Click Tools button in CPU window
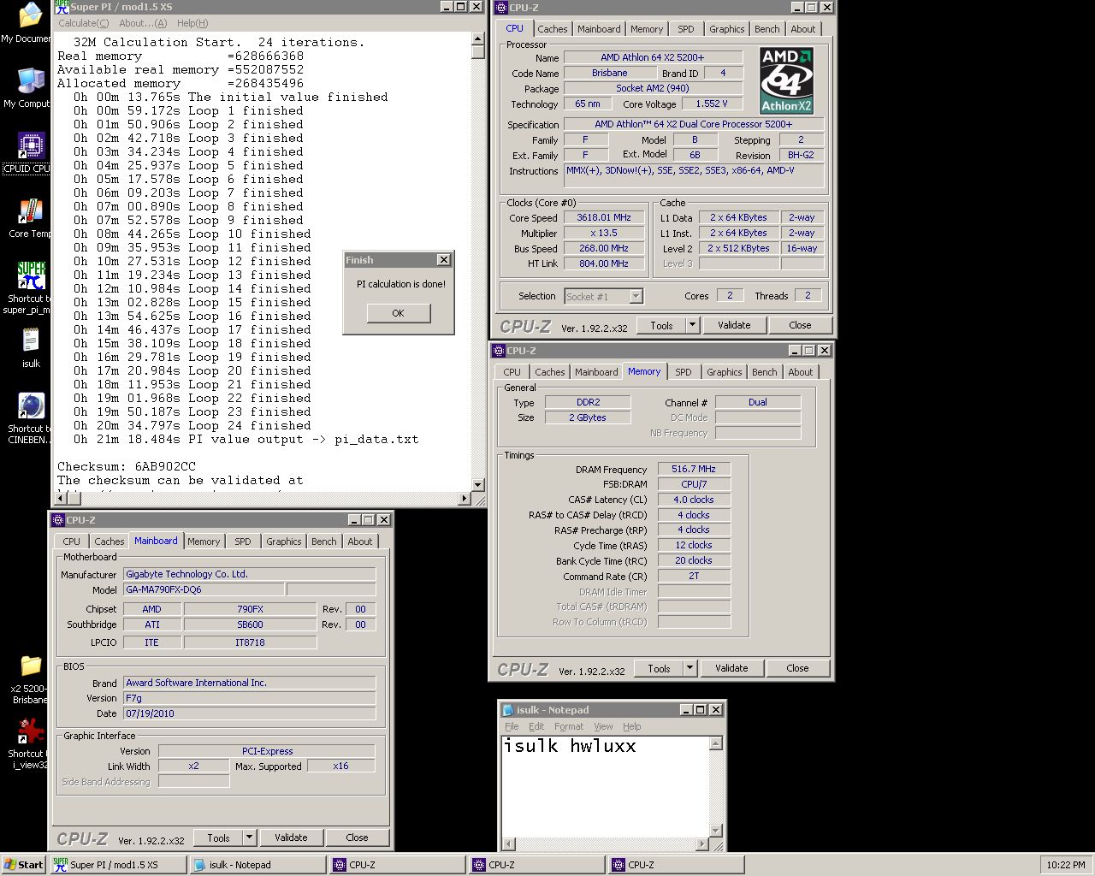The height and width of the screenshot is (876, 1095). point(662,325)
